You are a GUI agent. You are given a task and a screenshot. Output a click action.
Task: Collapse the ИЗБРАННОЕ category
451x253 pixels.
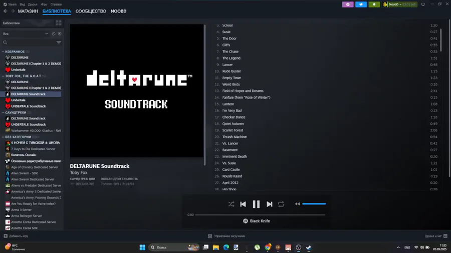[3, 51]
